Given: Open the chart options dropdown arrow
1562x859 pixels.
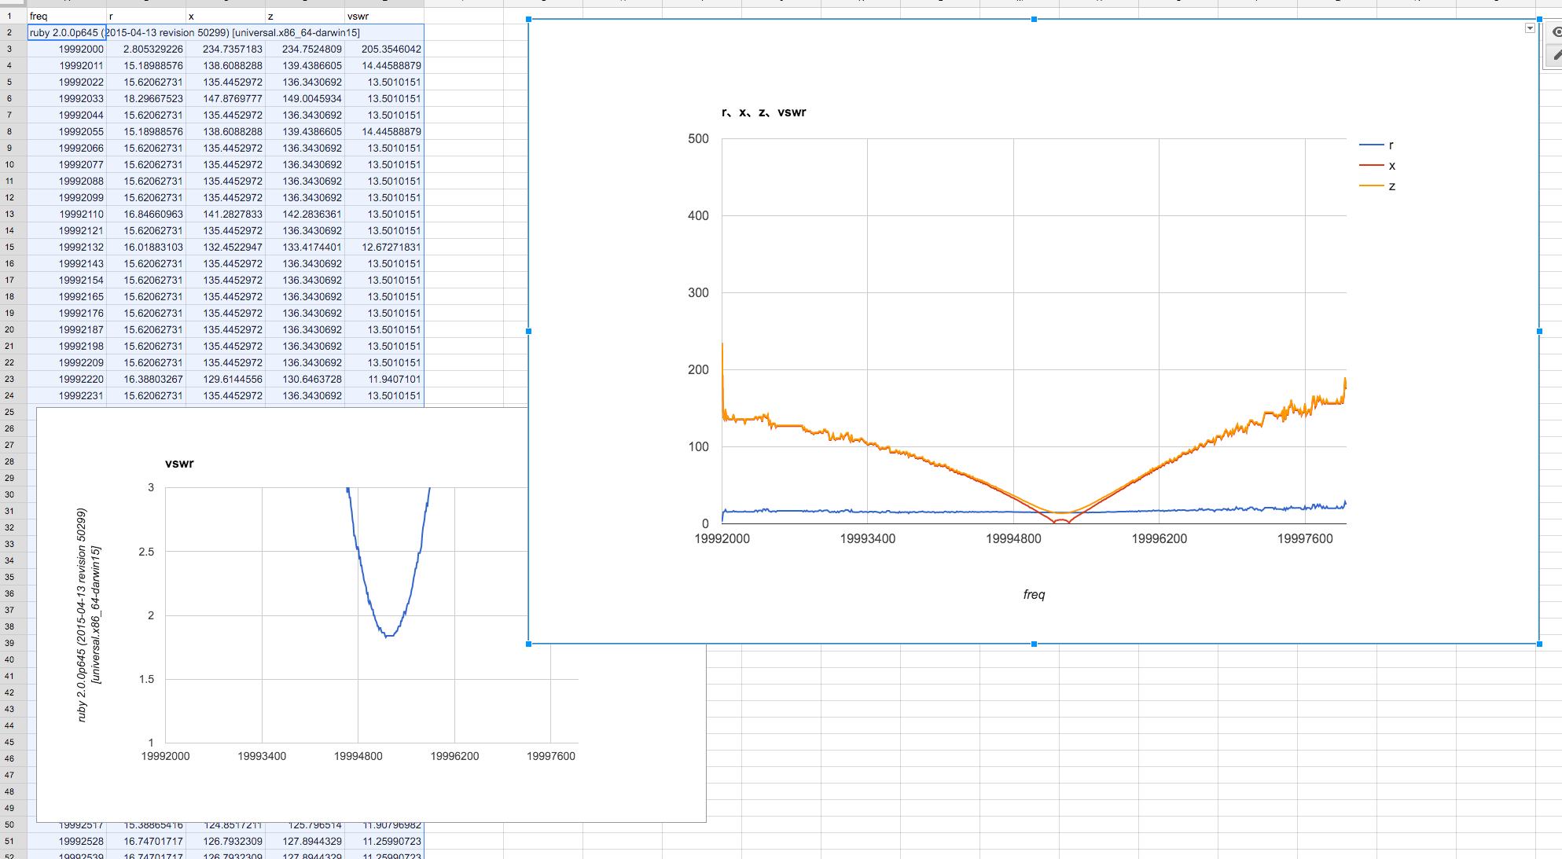Looking at the screenshot, I should tap(1530, 28).
